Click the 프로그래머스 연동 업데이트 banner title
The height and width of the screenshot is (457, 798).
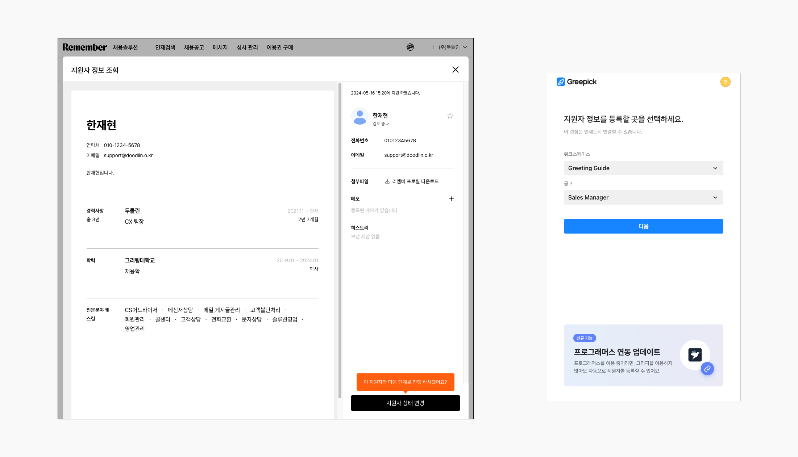click(x=617, y=352)
